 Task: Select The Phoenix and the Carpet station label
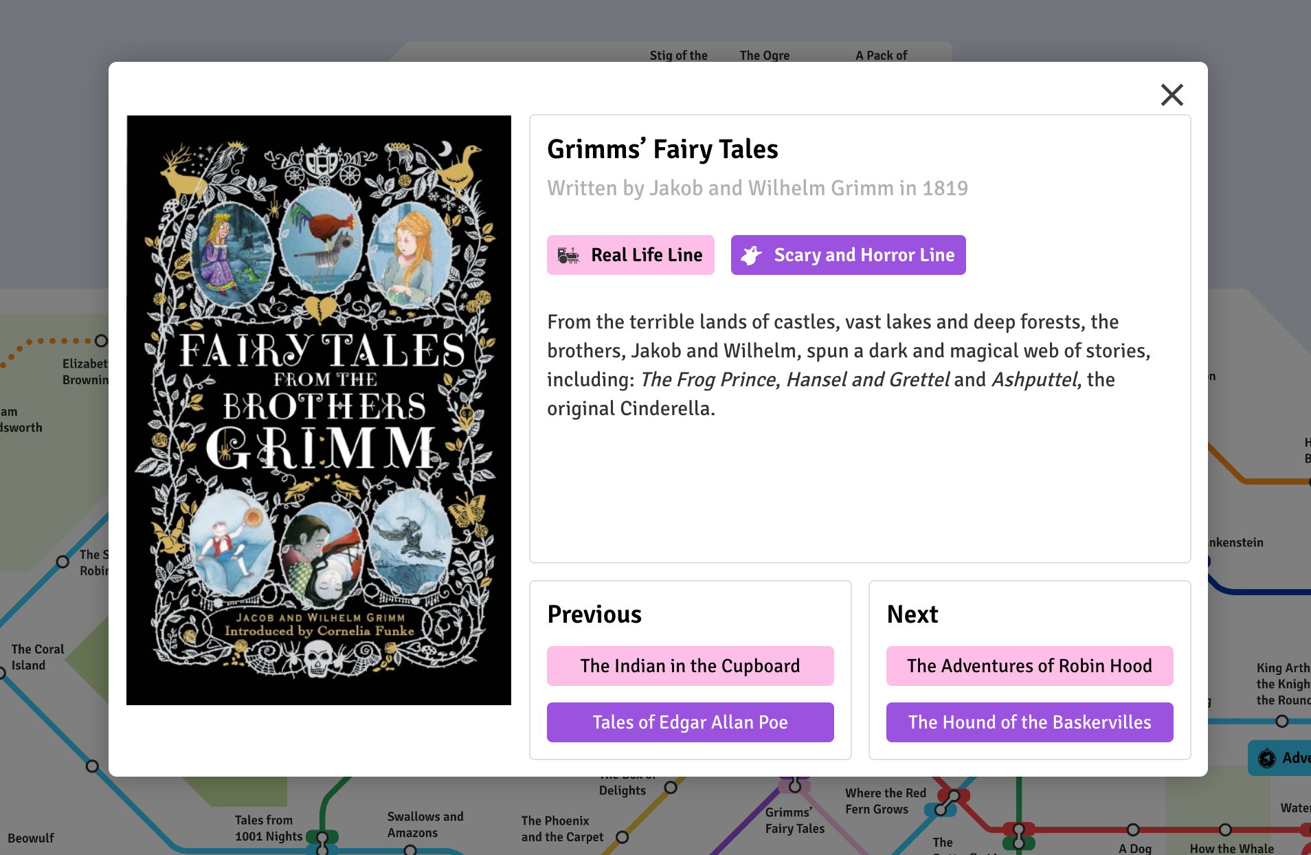coord(562,829)
